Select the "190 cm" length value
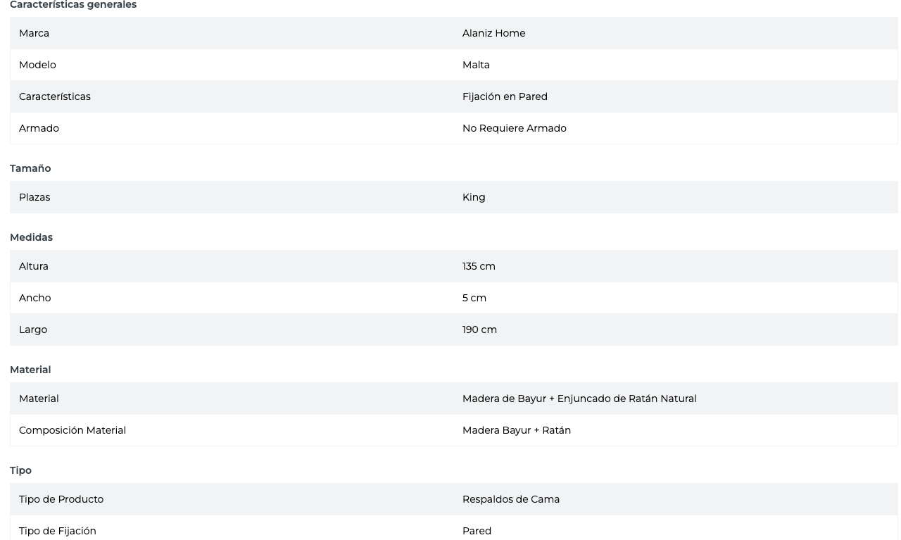The image size is (901, 540). point(479,329)
